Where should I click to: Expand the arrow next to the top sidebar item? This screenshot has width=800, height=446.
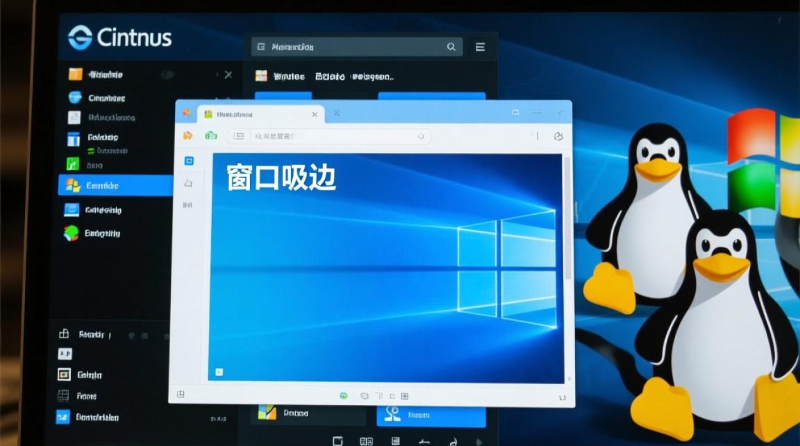point(217,75)
